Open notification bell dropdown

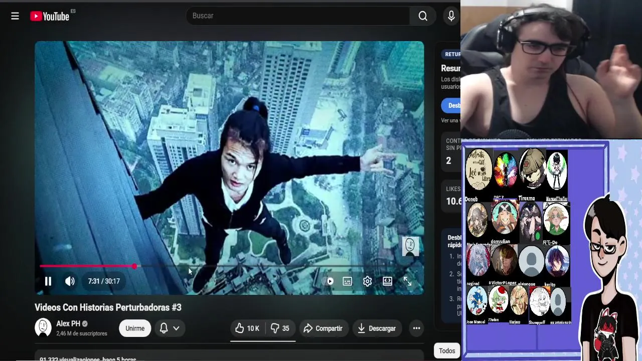coord(170,328)
